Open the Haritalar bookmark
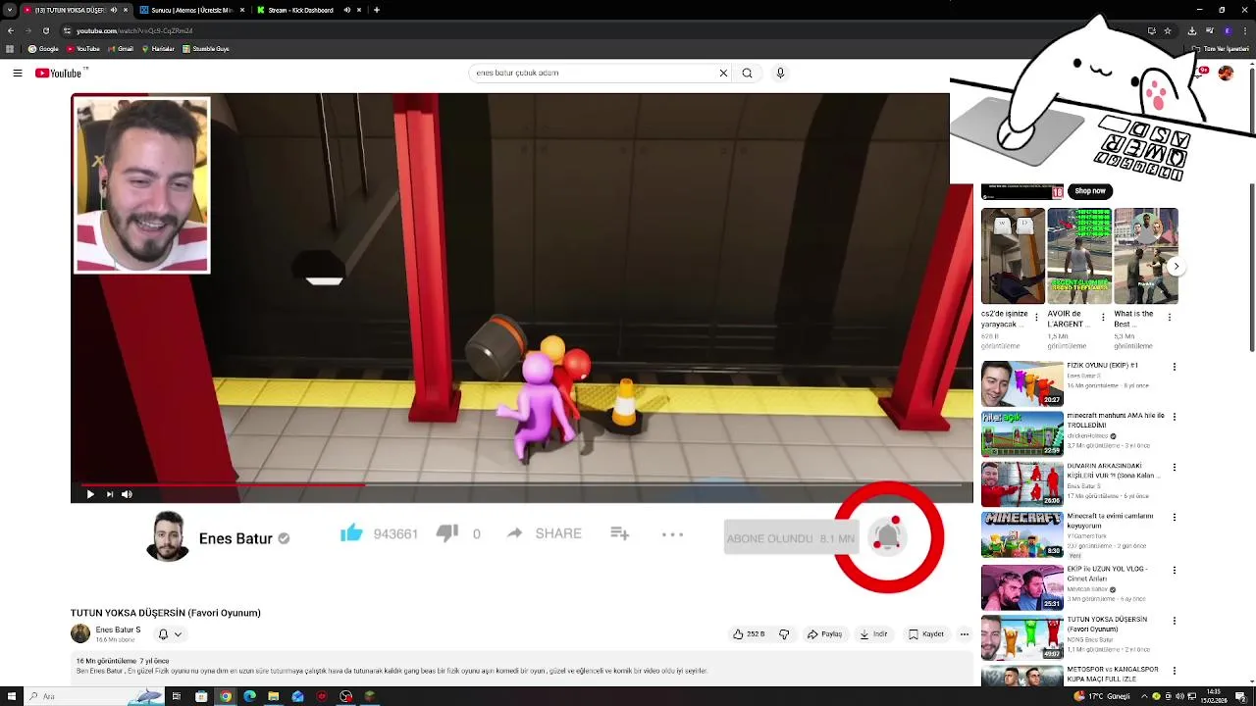 coord(158,49)
